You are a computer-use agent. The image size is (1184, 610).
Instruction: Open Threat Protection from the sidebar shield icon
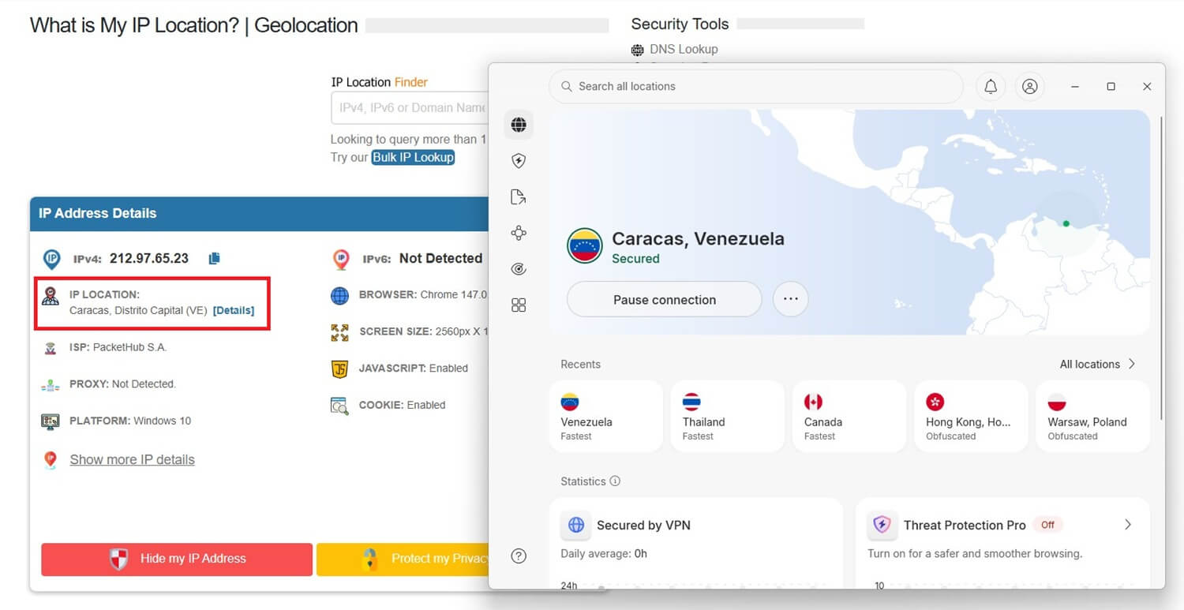click(x=519, y=160)
